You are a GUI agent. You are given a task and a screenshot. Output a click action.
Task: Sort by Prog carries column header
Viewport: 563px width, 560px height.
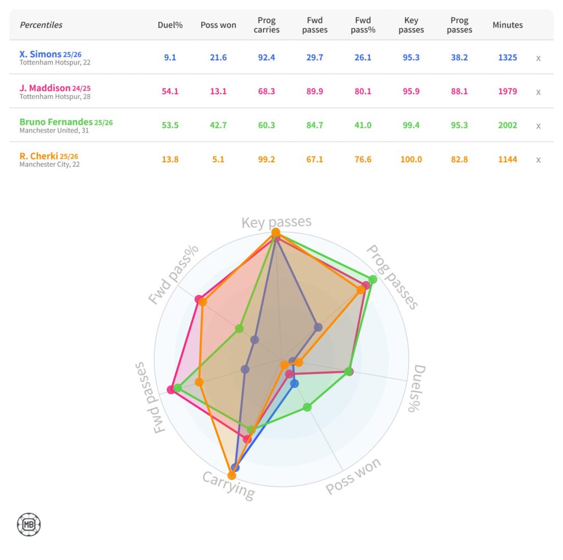[267, 25]
